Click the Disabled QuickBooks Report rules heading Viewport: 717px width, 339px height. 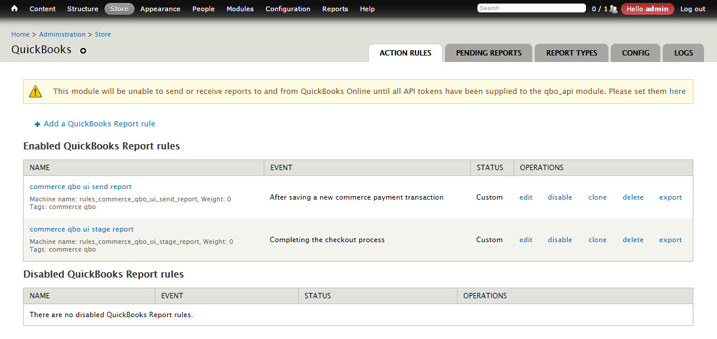tap(103, 274)
